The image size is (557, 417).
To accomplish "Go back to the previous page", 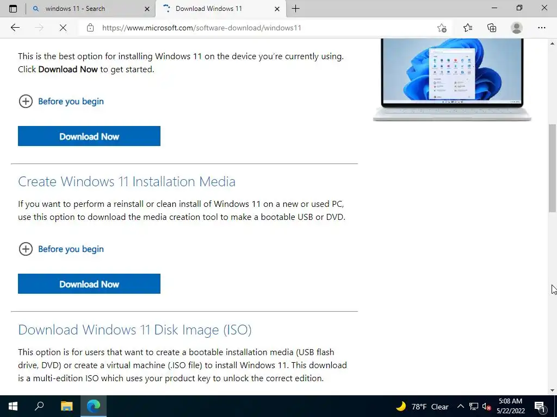I will pyautogui.click(x=15, y=28).
